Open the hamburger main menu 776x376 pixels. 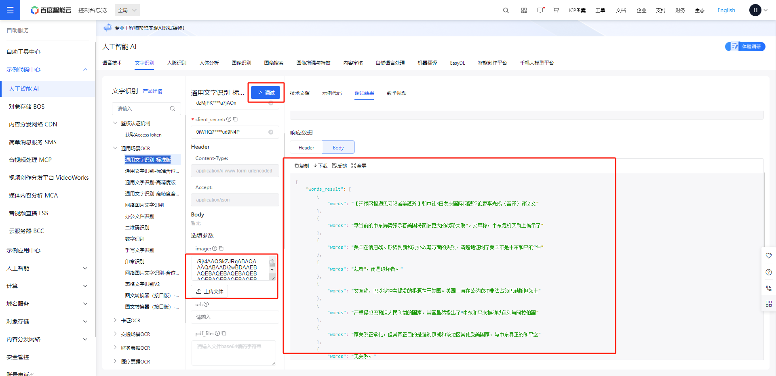click(10, 10)
